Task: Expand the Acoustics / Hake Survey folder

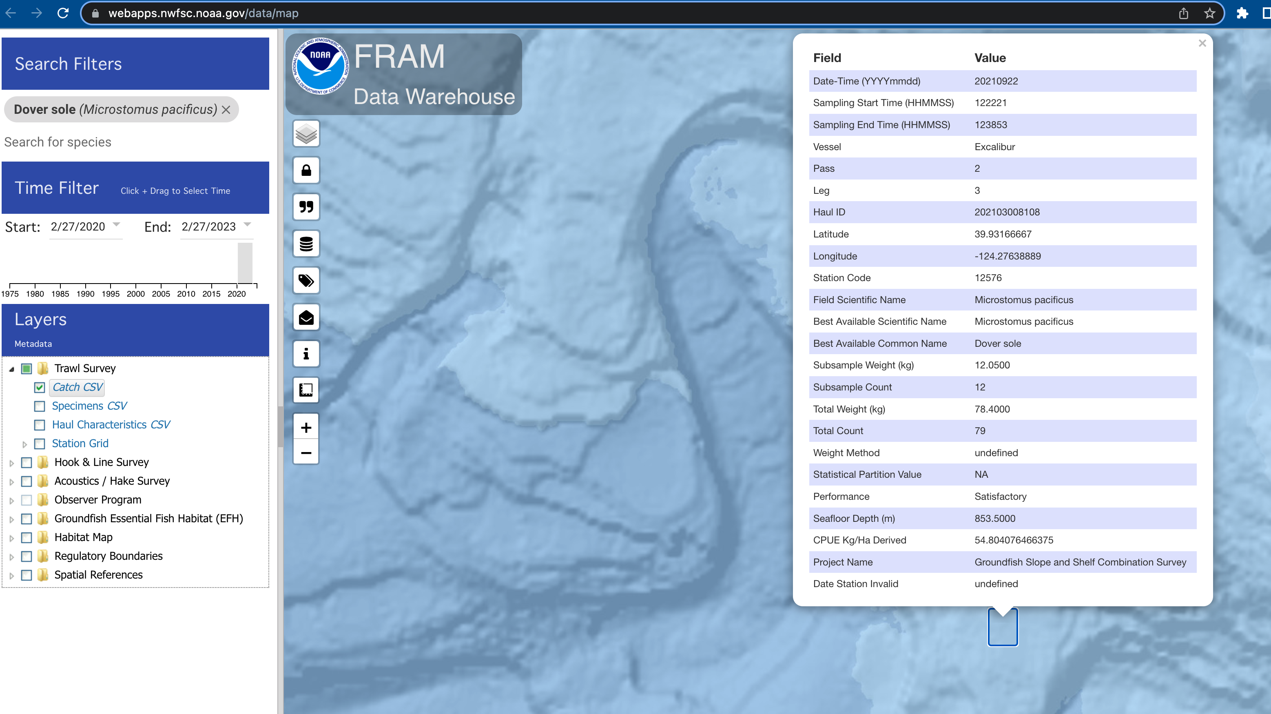Action: tap(11, 481)
